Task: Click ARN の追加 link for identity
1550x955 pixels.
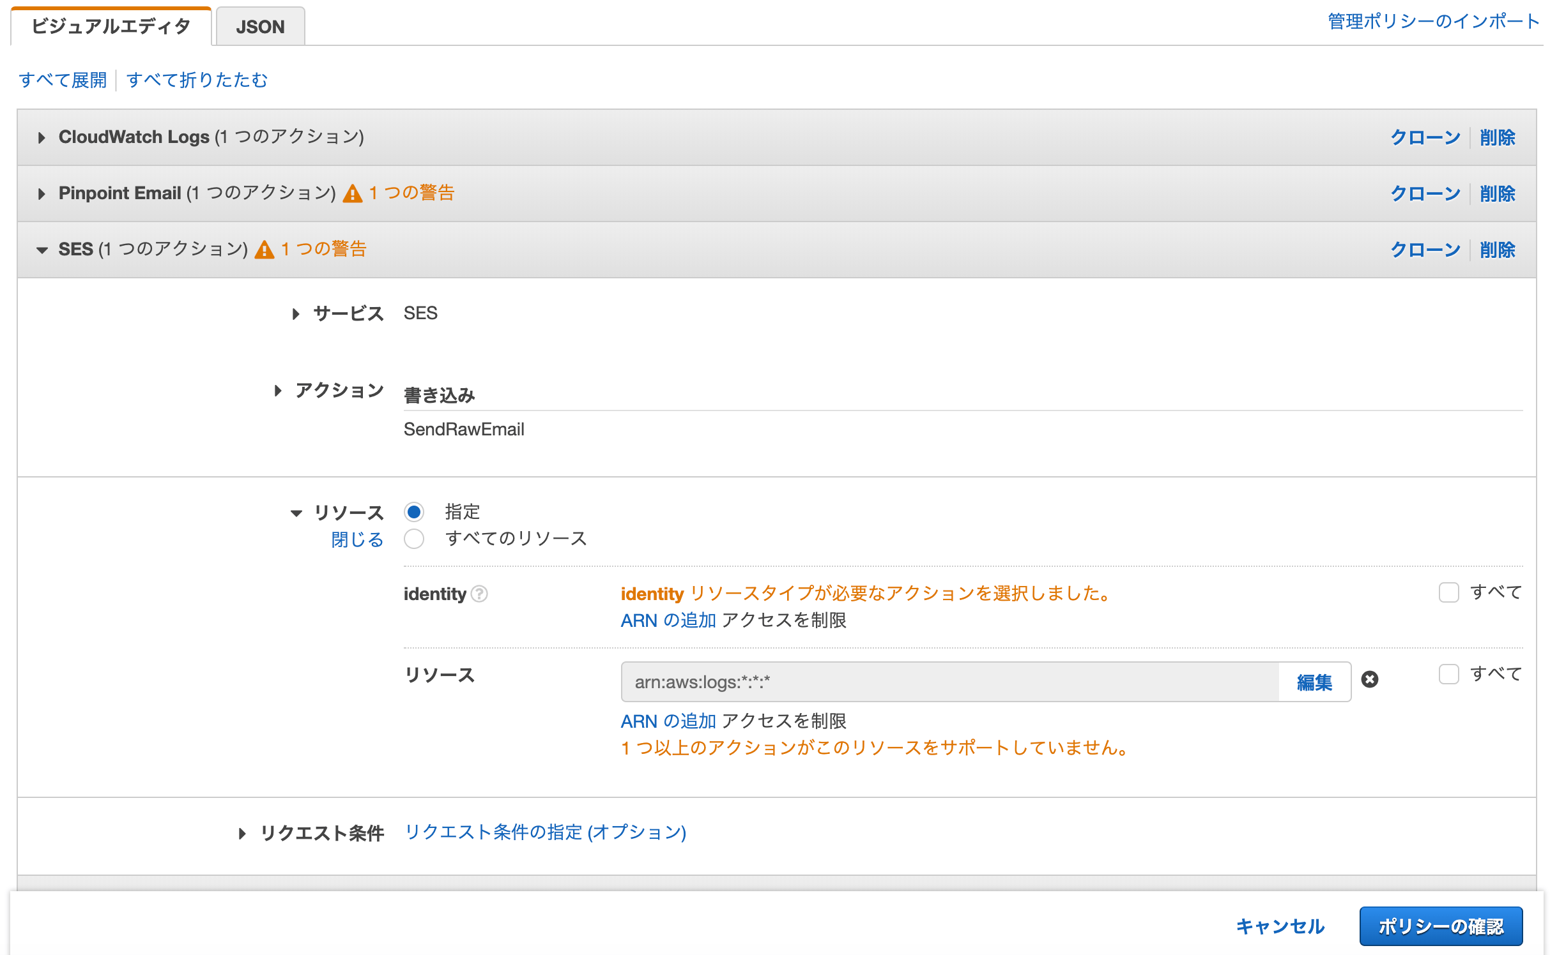Action: [x=668, y=620]
